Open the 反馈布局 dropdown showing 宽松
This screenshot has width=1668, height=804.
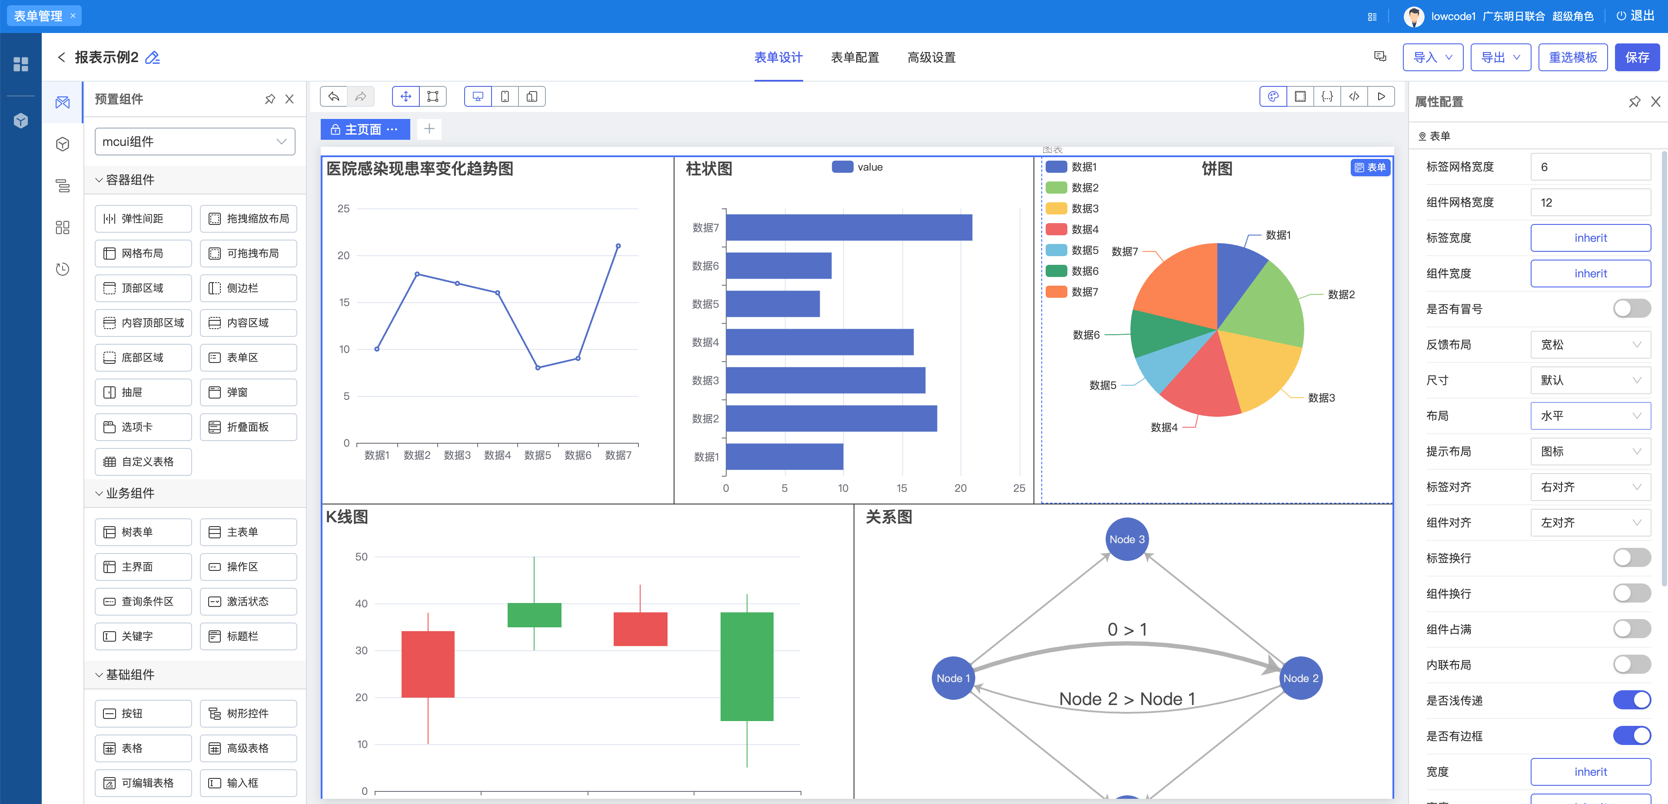1590,345
